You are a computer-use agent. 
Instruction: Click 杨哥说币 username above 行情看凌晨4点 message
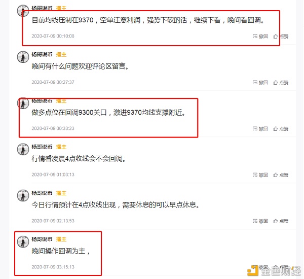[x=42, y=147]
